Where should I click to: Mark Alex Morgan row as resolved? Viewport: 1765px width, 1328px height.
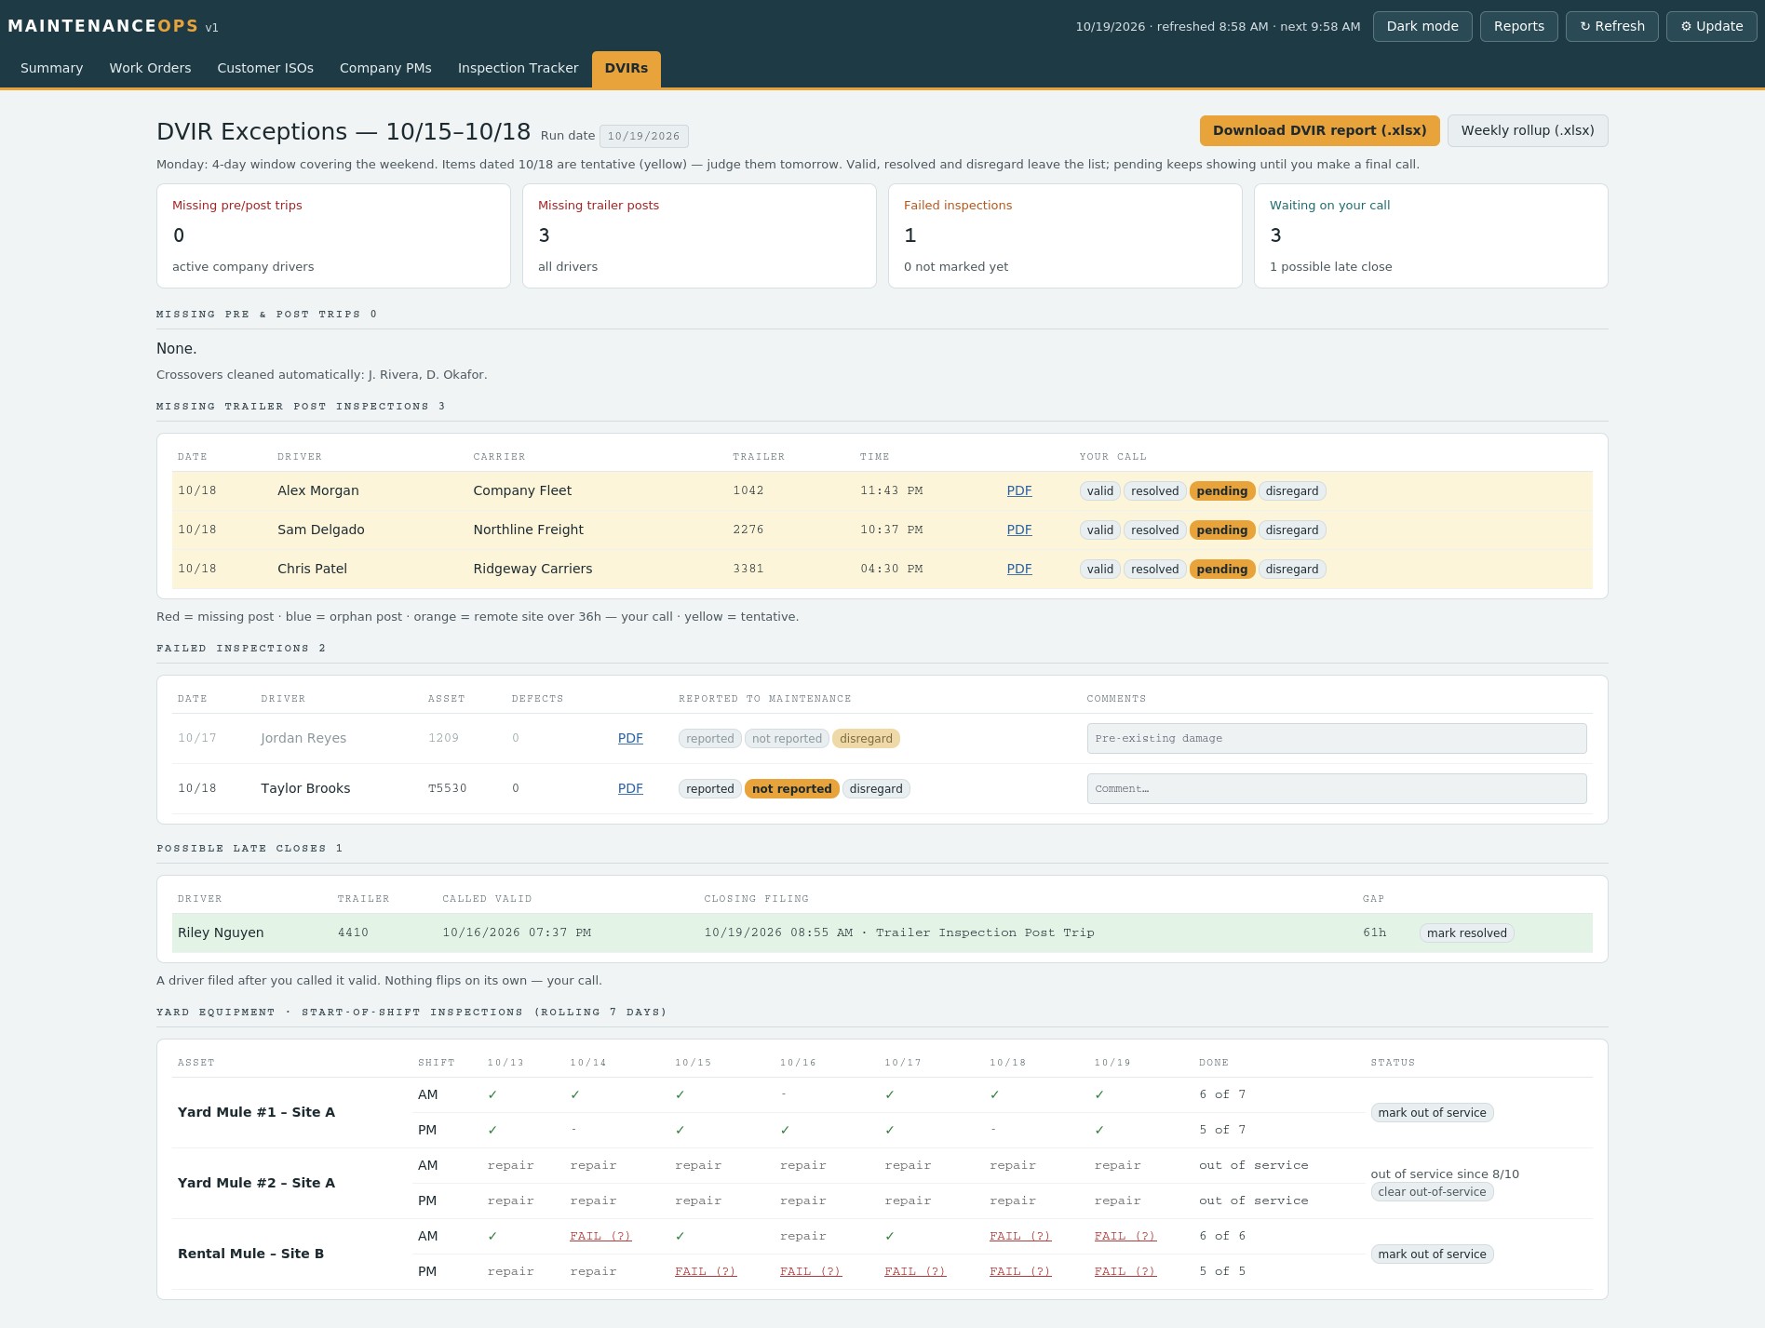click(x=1154, y=491)
